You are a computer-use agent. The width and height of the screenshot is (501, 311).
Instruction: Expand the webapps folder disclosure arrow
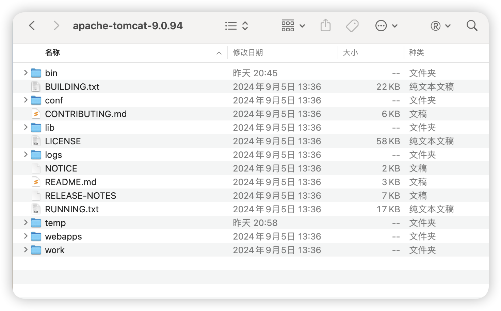coord(26,236)
